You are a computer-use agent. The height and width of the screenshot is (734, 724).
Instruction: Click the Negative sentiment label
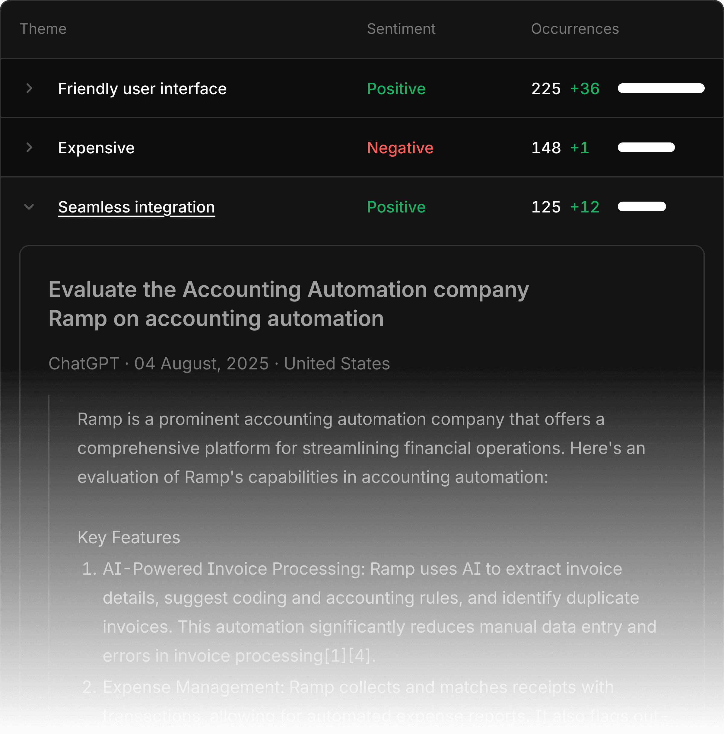tap(400, 148)
